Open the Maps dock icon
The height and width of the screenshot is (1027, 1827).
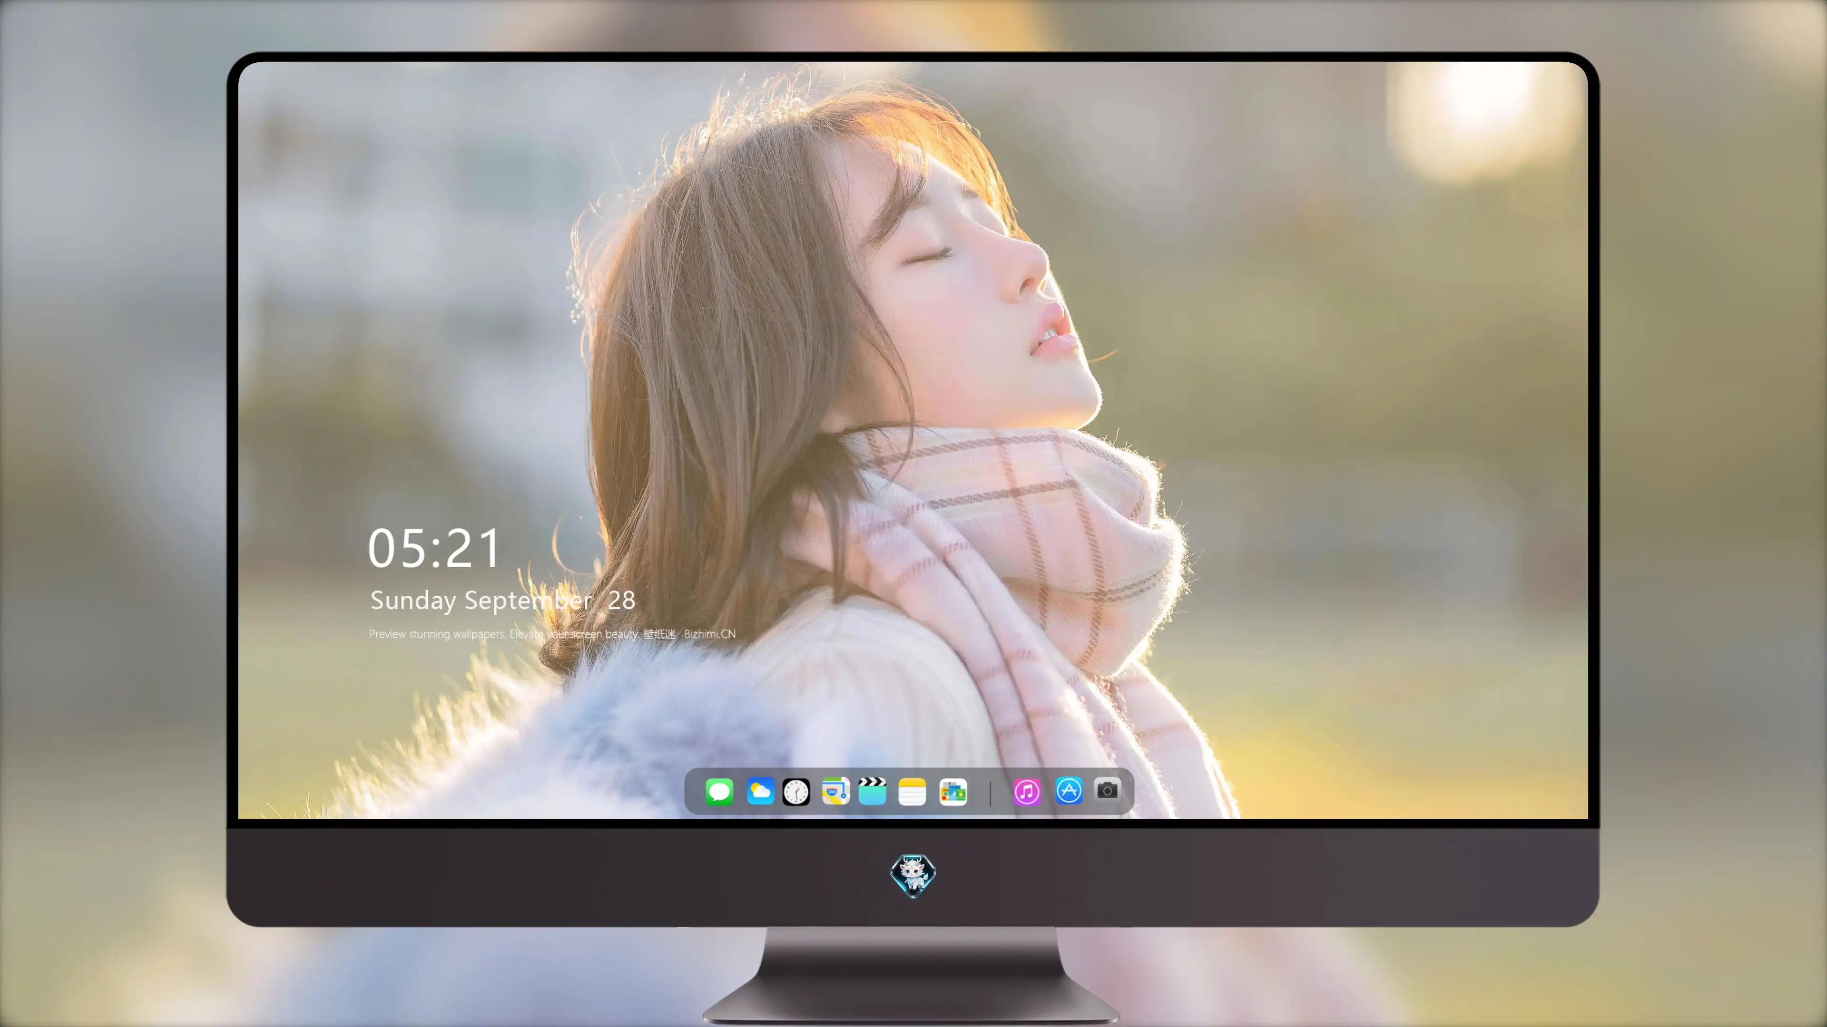coord(835,791)
